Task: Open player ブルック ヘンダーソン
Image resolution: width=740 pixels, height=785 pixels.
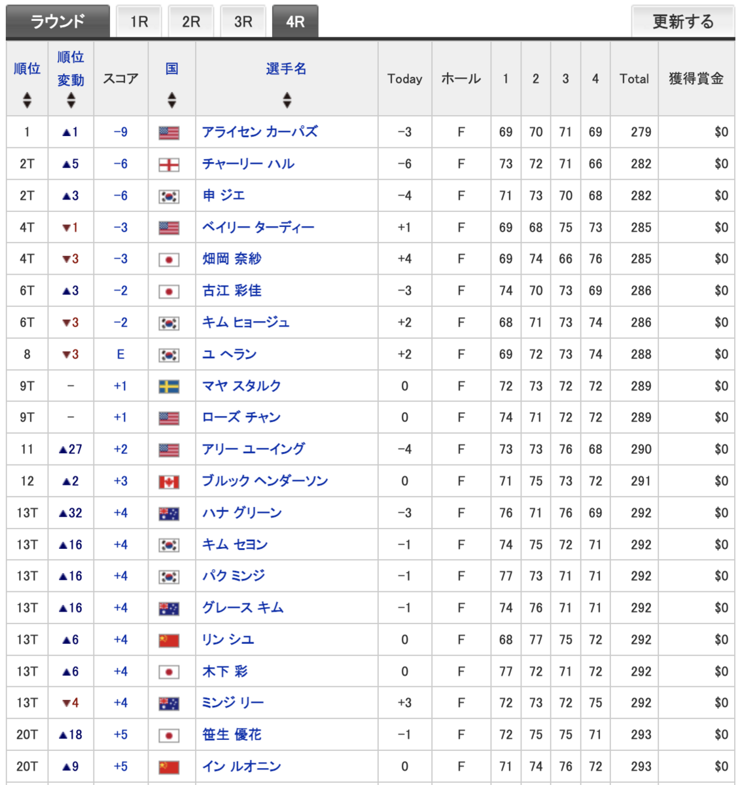Action: (265, 481)
